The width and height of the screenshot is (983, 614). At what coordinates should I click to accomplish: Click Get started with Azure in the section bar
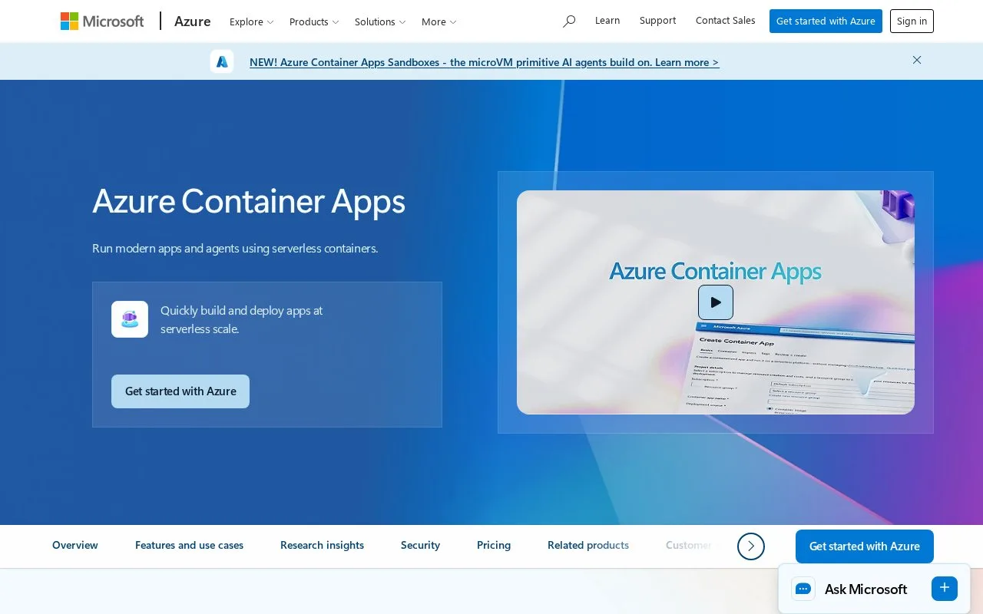pyautogui.click(x=865, y=546)
